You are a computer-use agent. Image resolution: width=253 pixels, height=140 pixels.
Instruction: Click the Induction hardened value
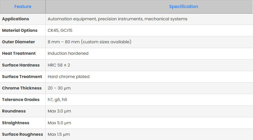coord(68,53)
